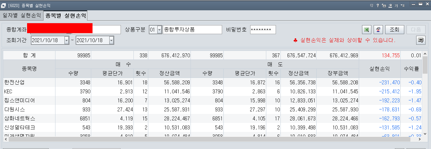The height and width of the screenshot is (149, 431).
Task: Click 다원시스 realized loss -178,631
Action: coord(389,109)
